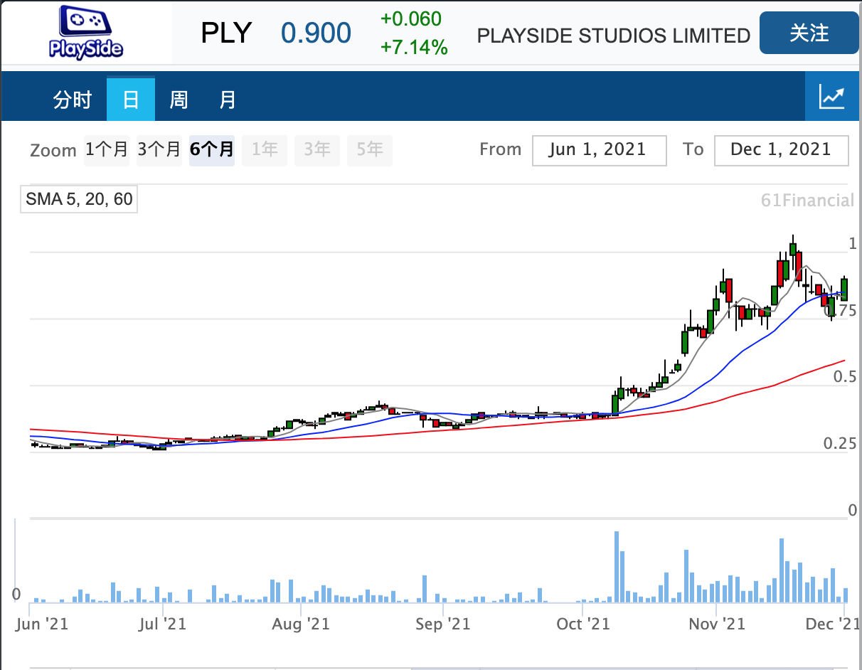Click the +7.14% percentage change

pyautogui.click(x=414, y=48)
